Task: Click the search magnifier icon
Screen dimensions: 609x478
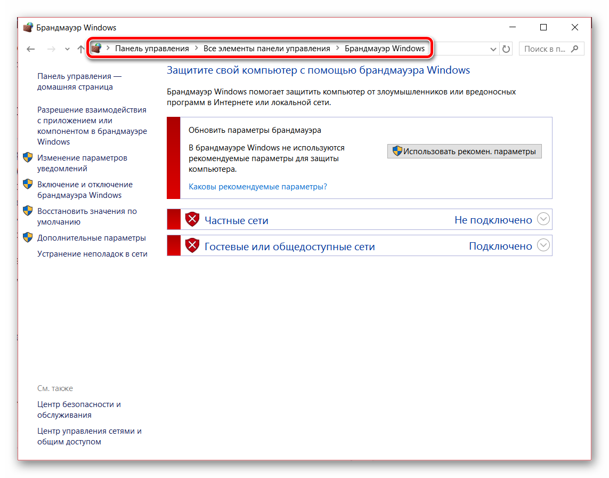Action: pos(574,49)
